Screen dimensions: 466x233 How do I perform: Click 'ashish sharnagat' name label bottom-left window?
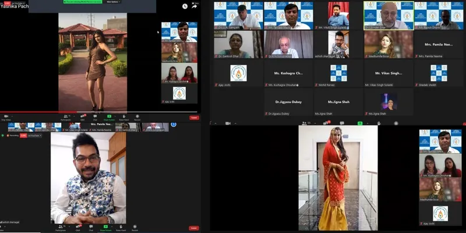(x=10, y=222)
